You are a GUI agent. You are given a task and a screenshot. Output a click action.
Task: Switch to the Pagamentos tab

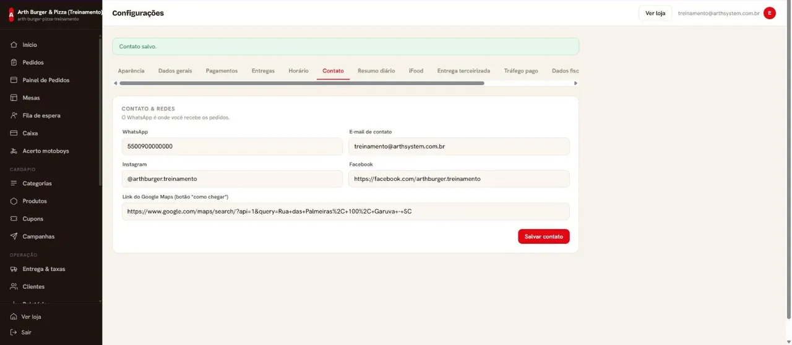[x=222, y=71]
